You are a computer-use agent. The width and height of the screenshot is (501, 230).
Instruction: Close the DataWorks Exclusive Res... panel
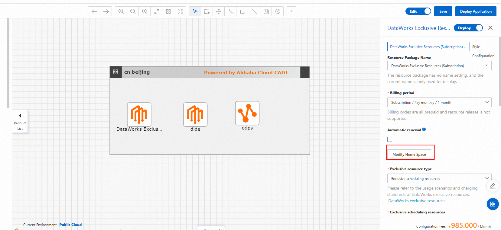click(x=490, y=28)
